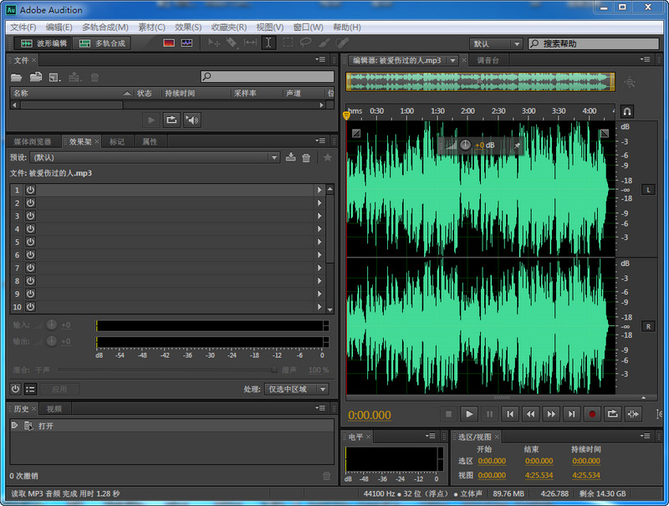Viewport: 669px width, 506px height.
Task: Select the Time Selection tool
Action: click(268, 43)
